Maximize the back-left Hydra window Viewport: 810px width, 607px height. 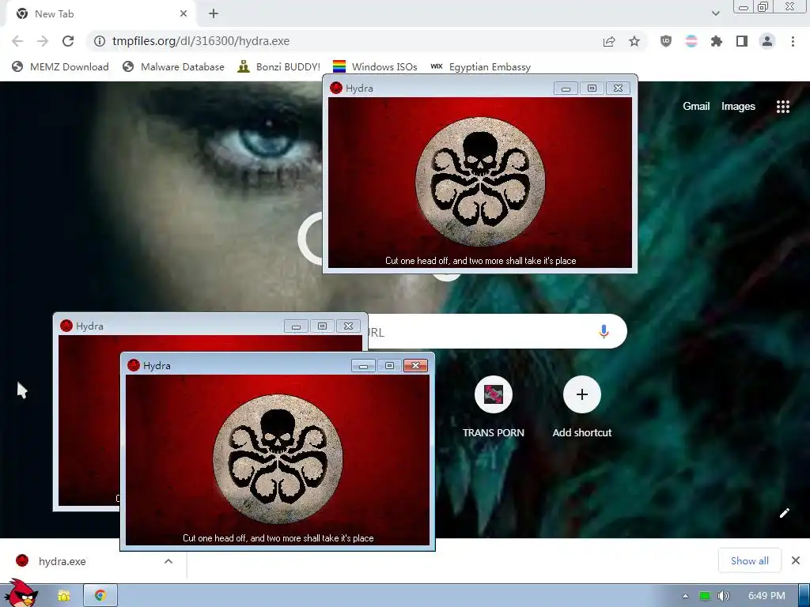[323, 326]
